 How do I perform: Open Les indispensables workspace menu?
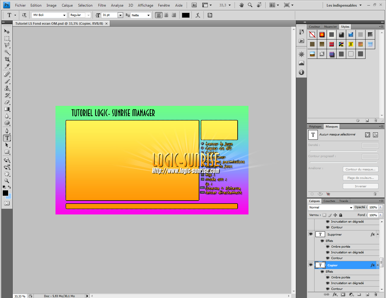[344, 5]
